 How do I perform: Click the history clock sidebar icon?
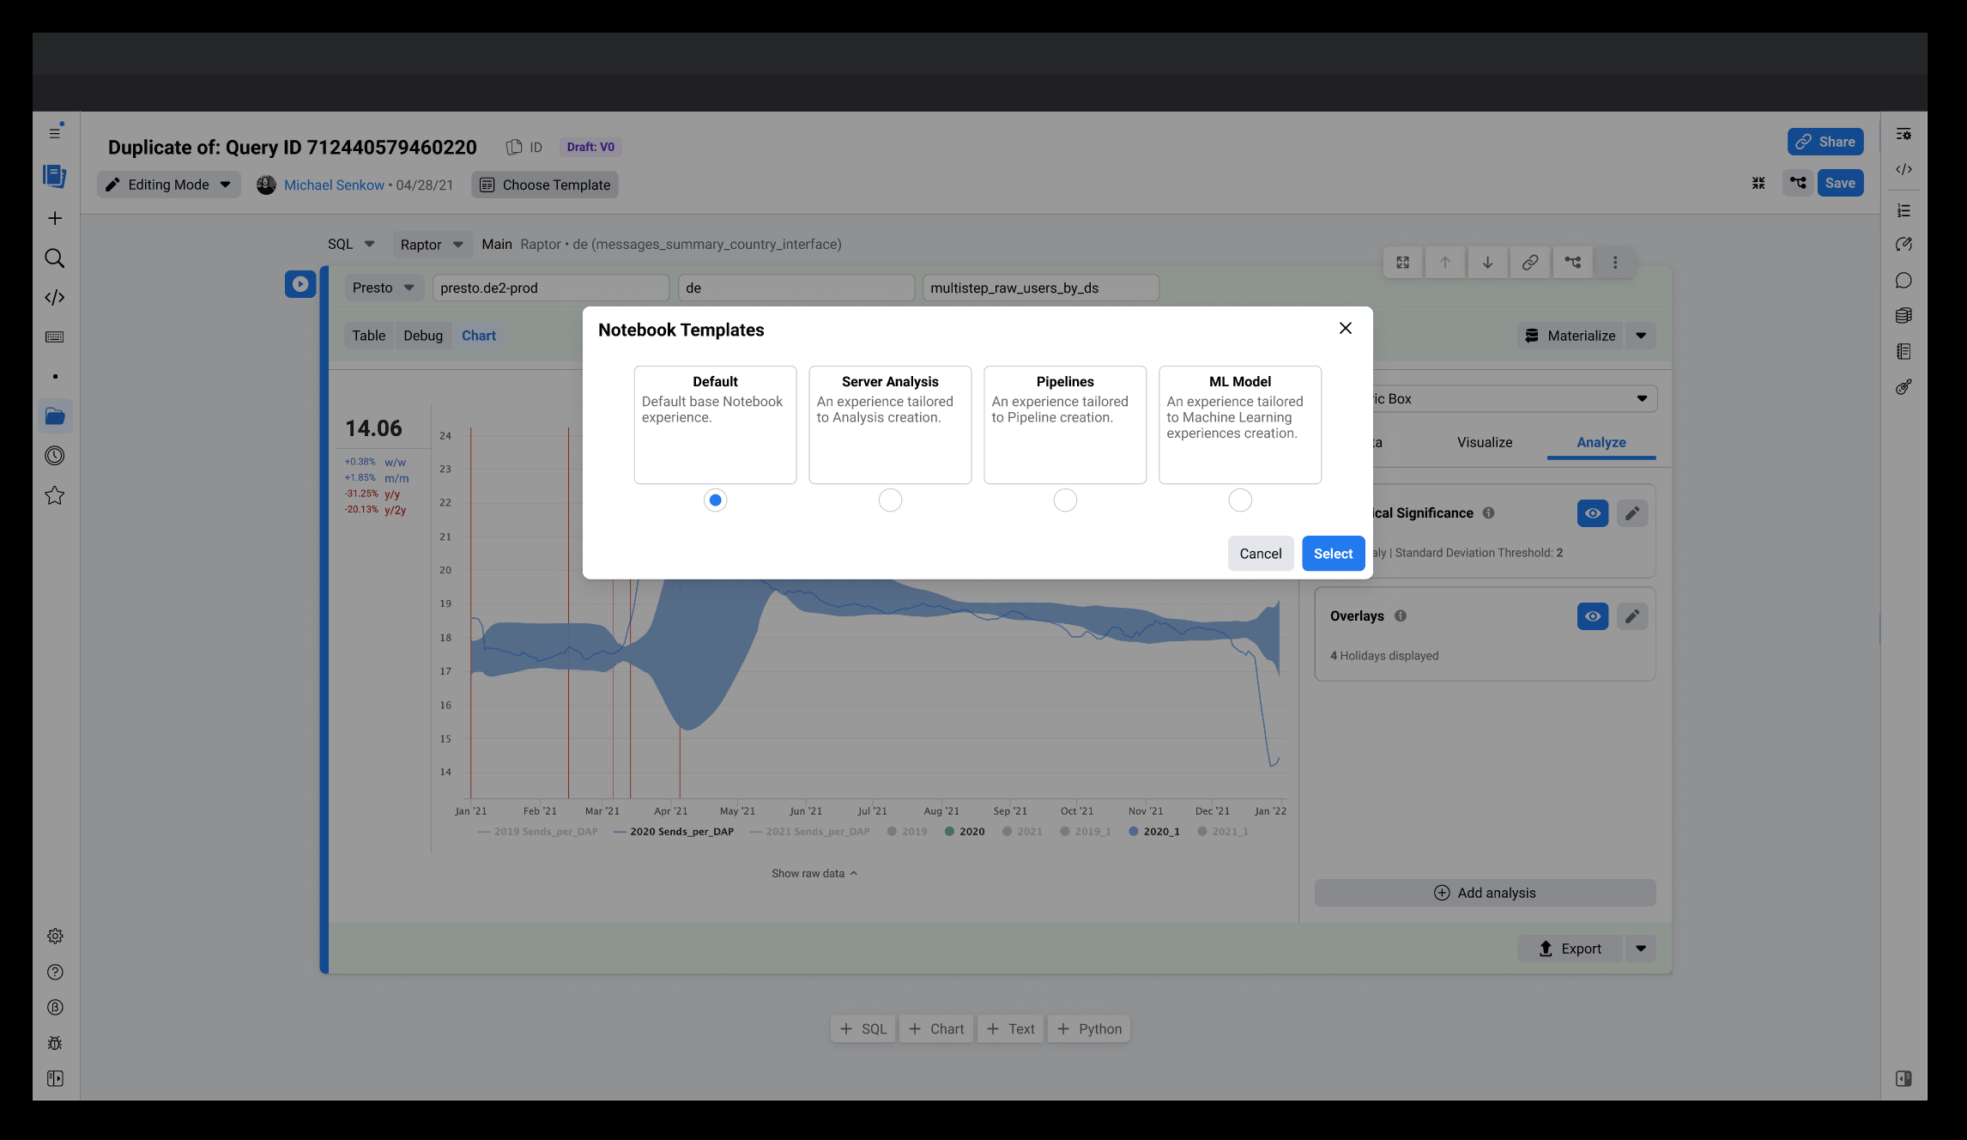click(54, 456)
